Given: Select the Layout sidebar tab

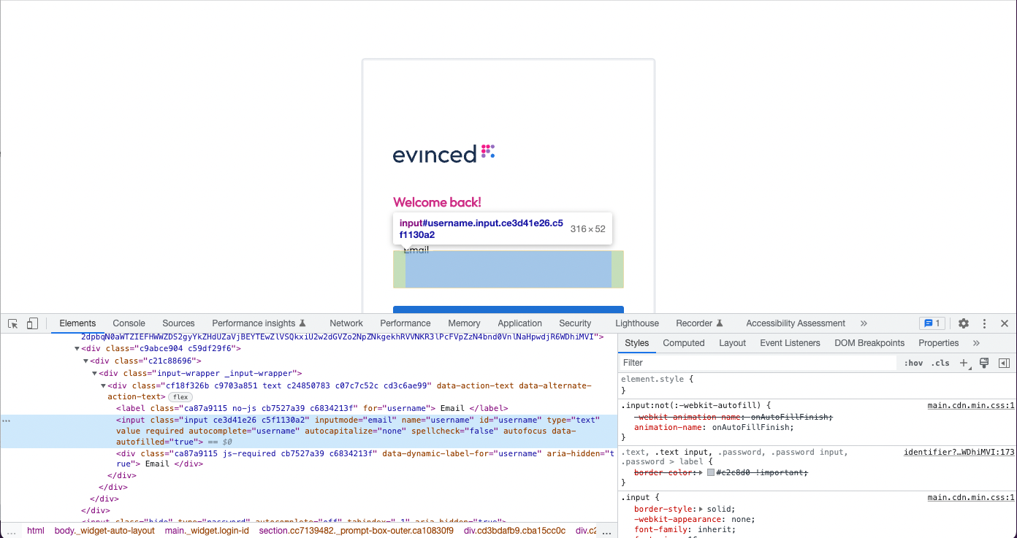Looking at the screenshot, I should pos(732,343).
